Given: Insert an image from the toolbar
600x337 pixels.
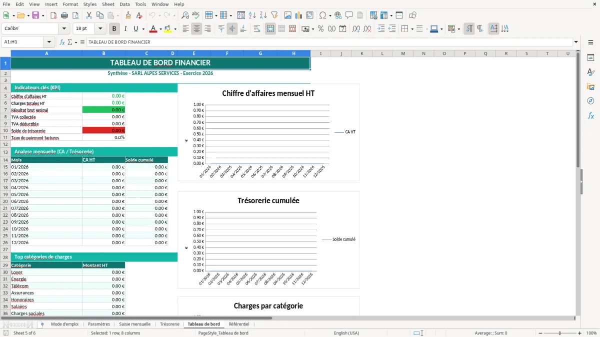Looking at the screenshot, I should point(288,15).
